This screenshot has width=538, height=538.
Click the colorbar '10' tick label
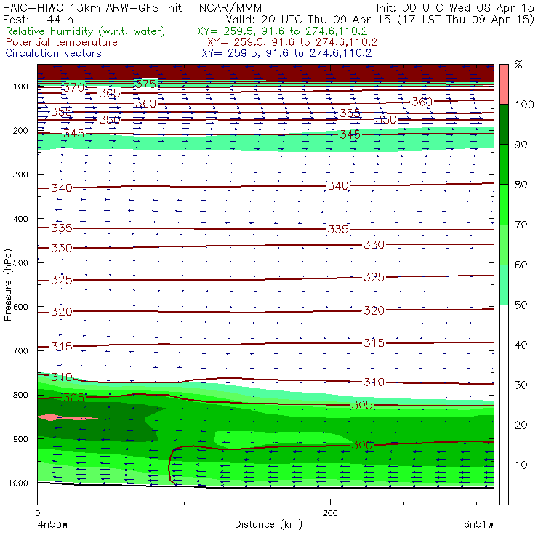521,465
